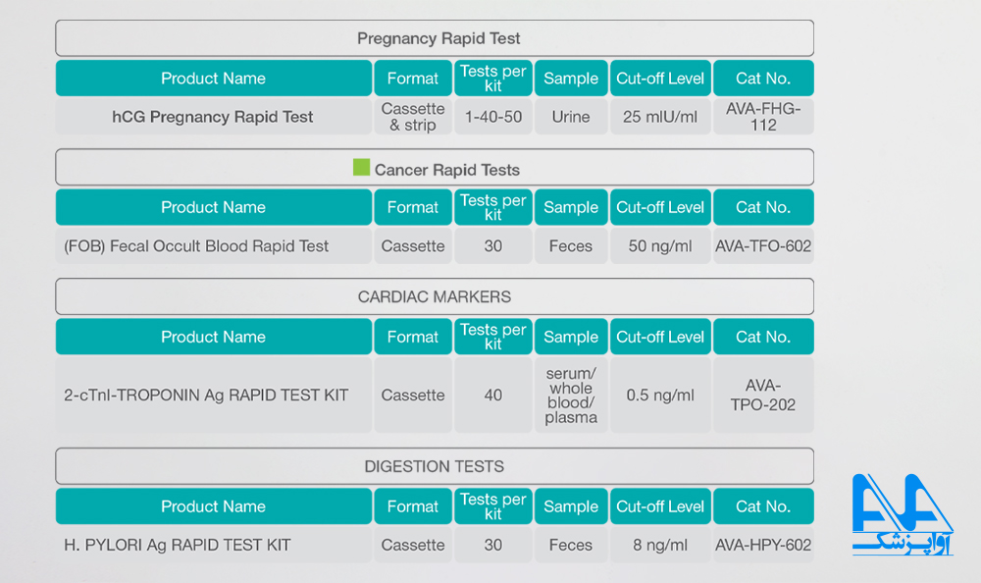Image resolution: width=981 pixels, height=583 pixels.
Task: Click the AVA blue logo icon
Action: pyautogui.click(x=903, y=514)
